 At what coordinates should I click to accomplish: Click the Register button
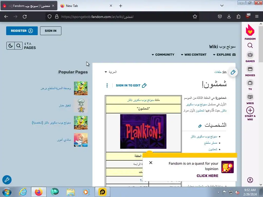[x=22, y=31]
